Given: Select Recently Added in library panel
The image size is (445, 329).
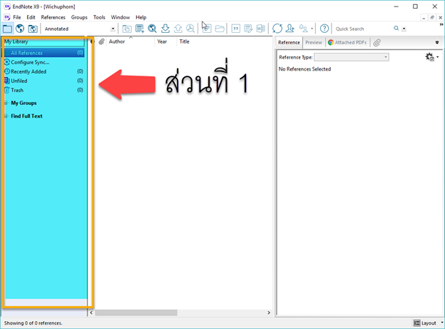Looking at the screenshot, I should (29, 71).
